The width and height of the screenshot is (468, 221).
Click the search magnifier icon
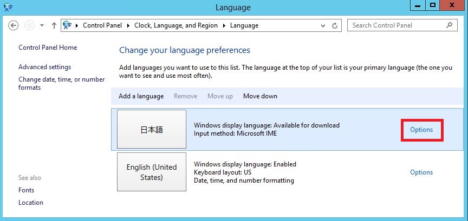(449, 25)
